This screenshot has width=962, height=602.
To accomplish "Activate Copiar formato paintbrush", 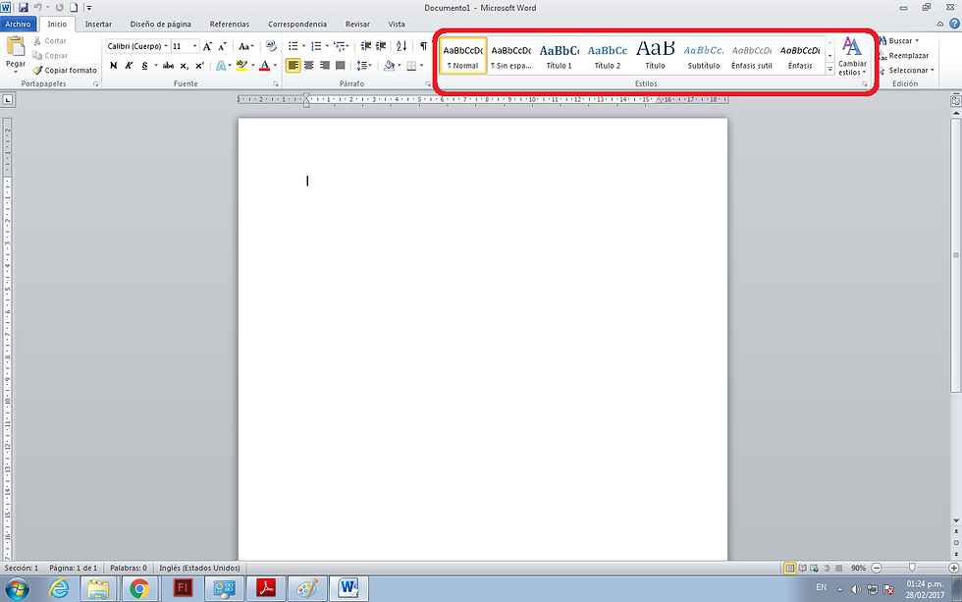I will [65, 70].
